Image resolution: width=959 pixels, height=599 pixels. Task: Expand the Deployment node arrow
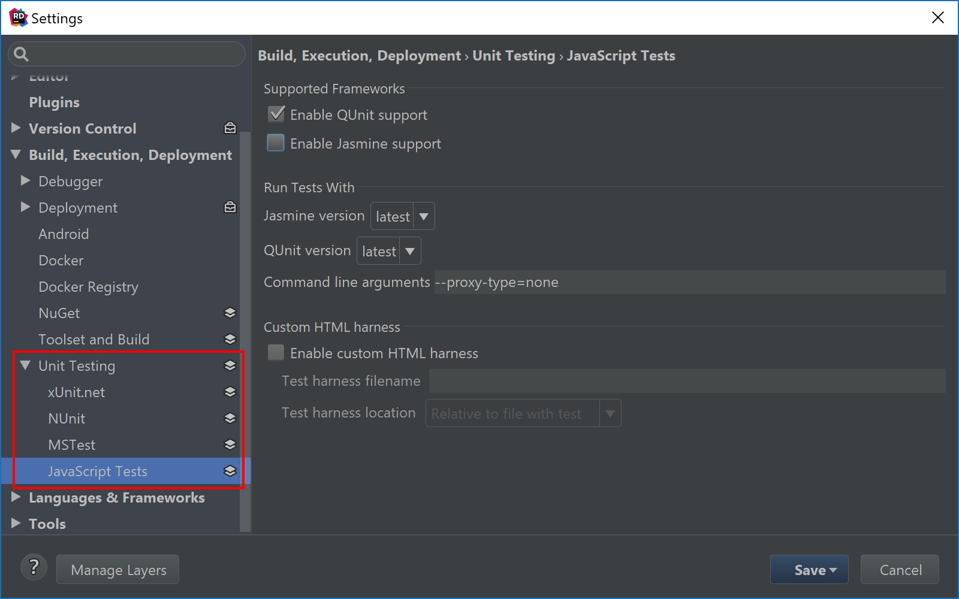click(25, 207)
